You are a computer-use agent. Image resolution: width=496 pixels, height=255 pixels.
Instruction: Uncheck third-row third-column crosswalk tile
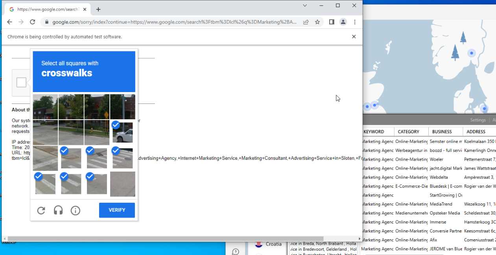tap(97, 158)
